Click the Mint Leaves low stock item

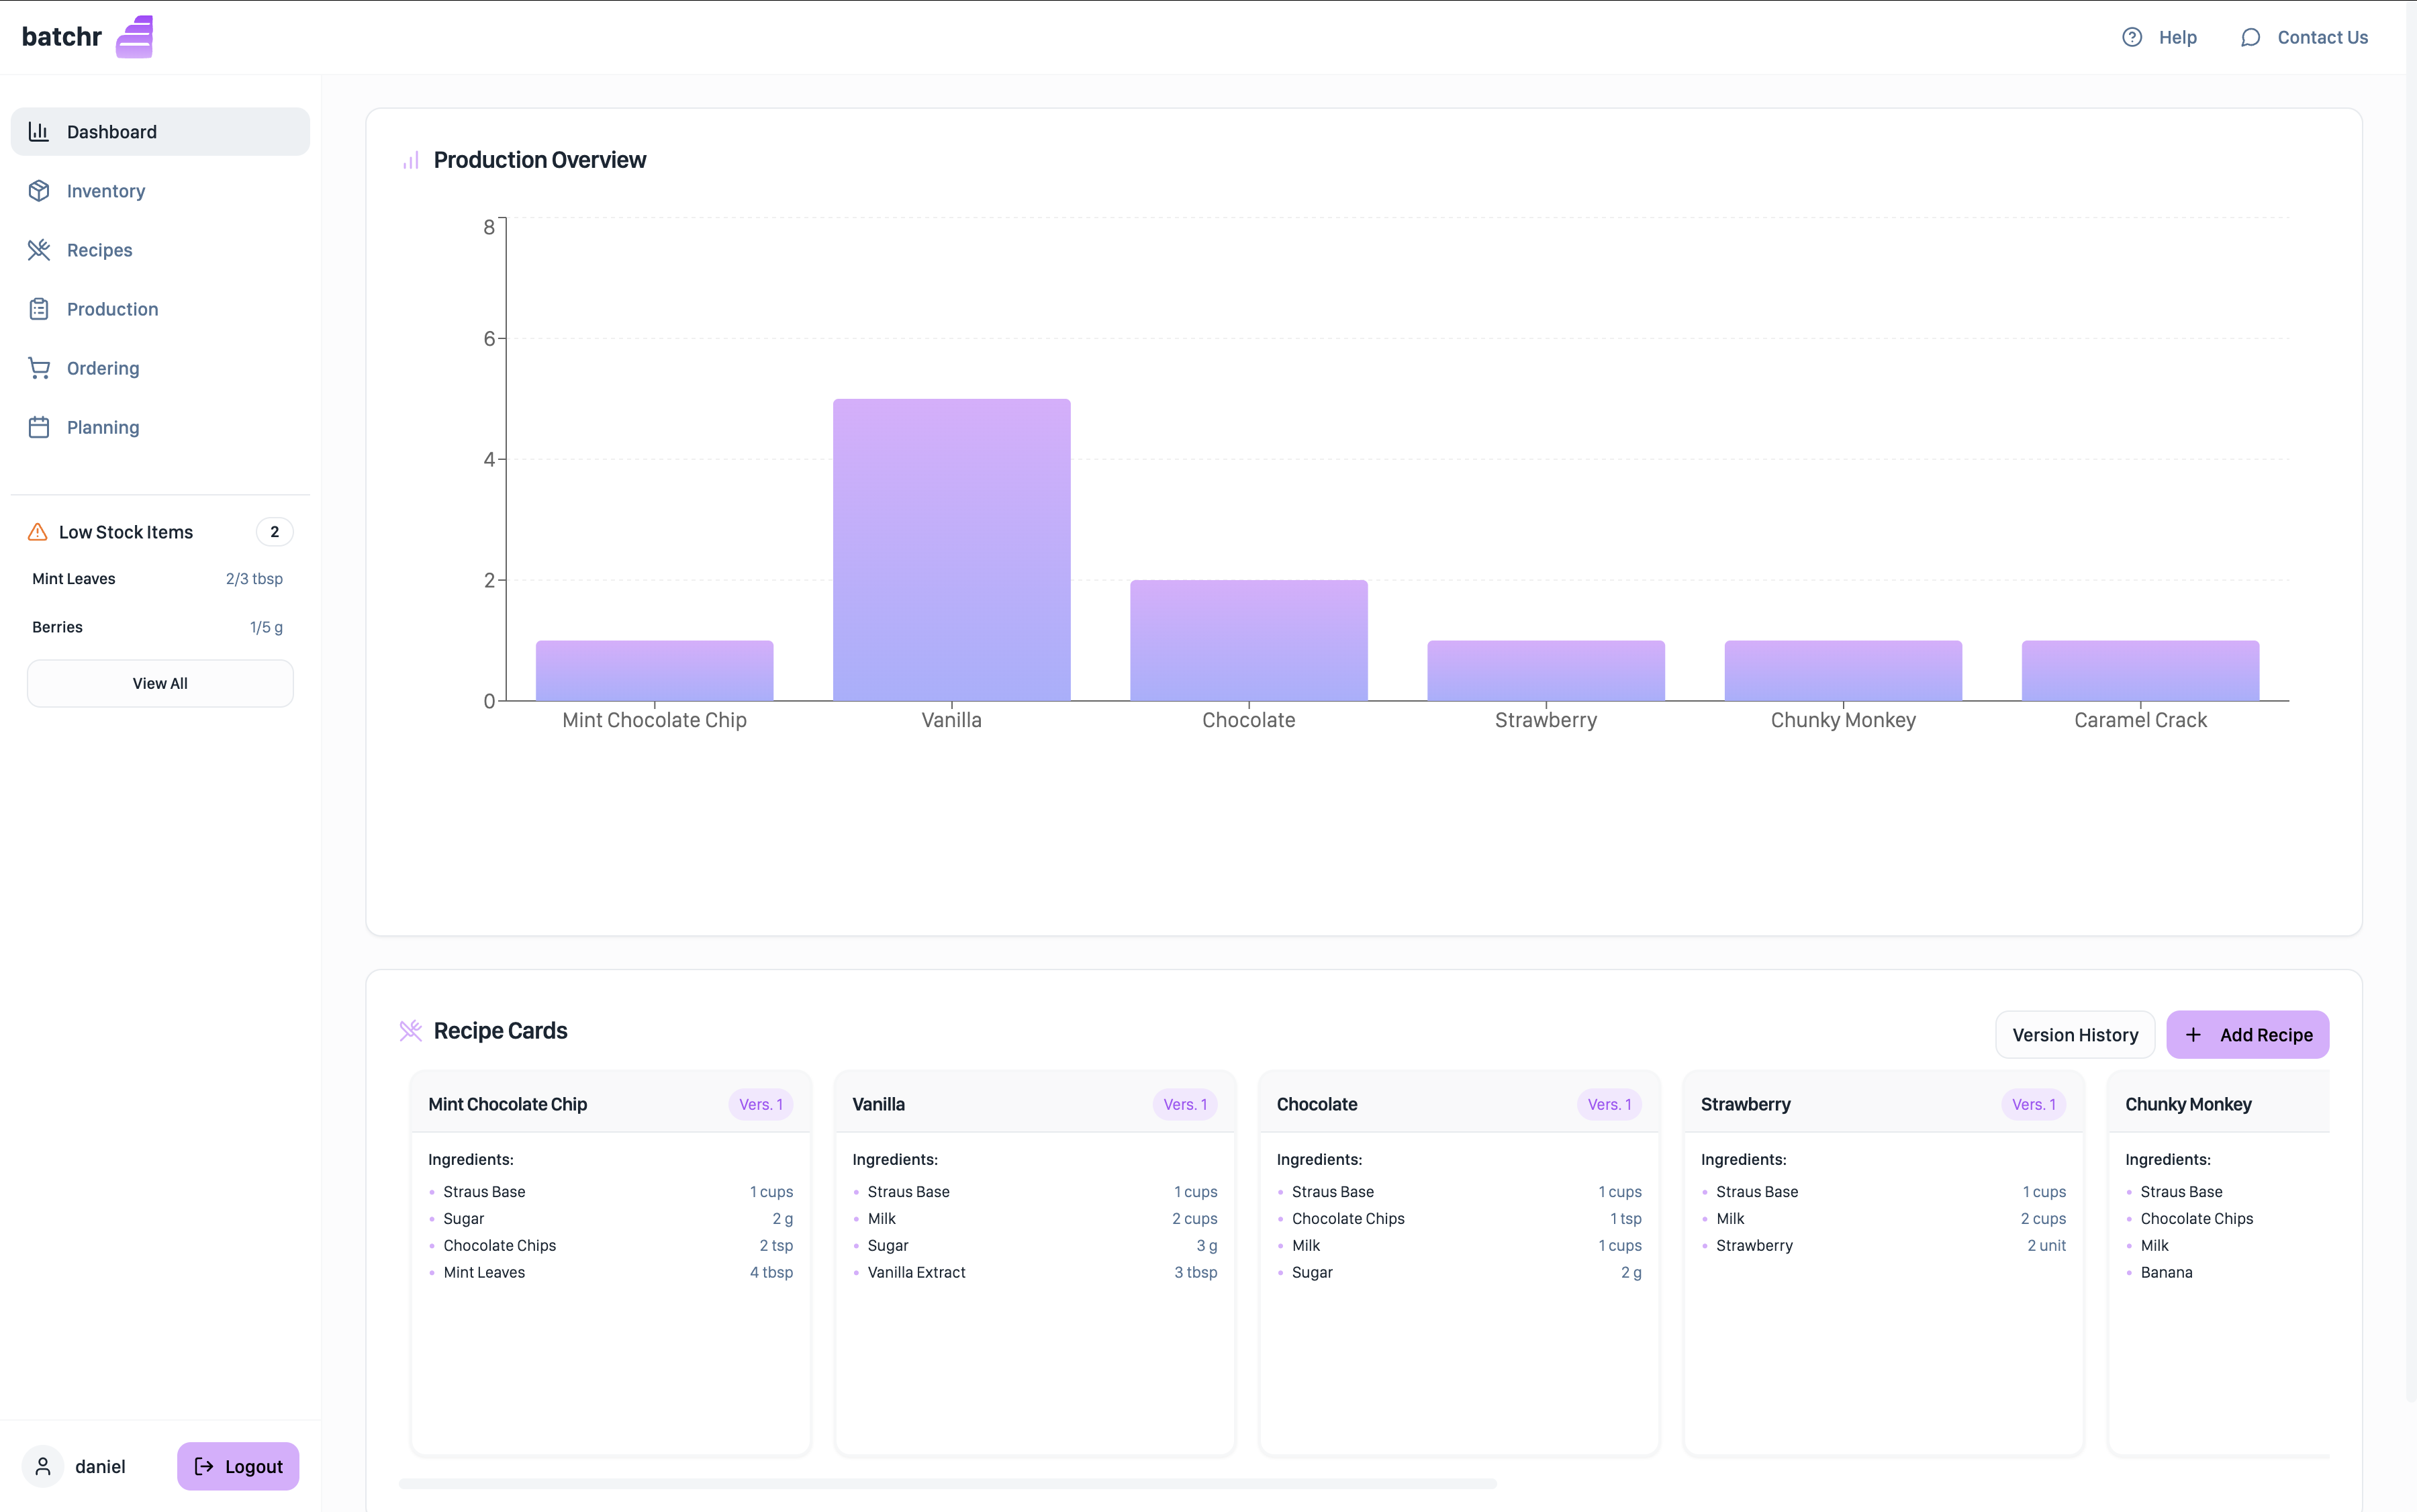click(x=74, y=579)
